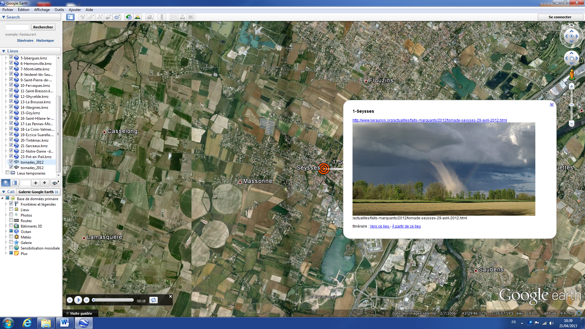Open the Affichage menu
This screenshot has width=585, height=329.
click(42, 10)
